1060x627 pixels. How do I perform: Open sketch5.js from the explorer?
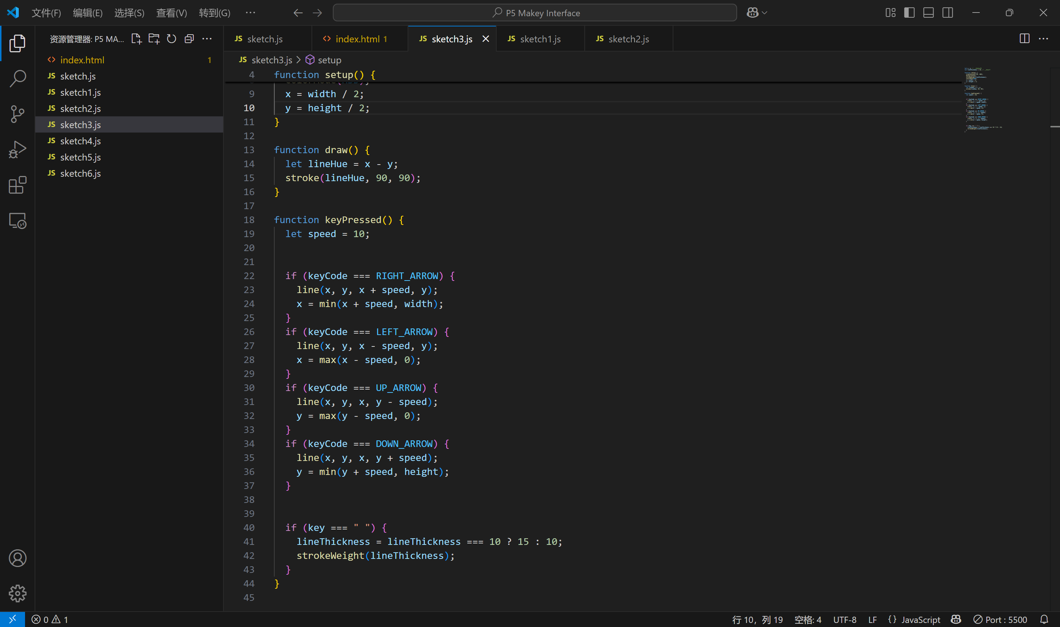(x=80, y=157)
